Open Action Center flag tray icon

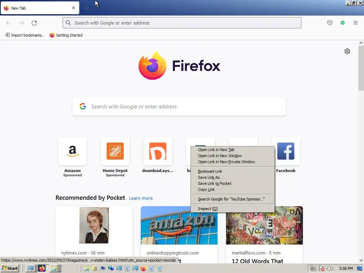pyautogui.click(x=321, y=269)
